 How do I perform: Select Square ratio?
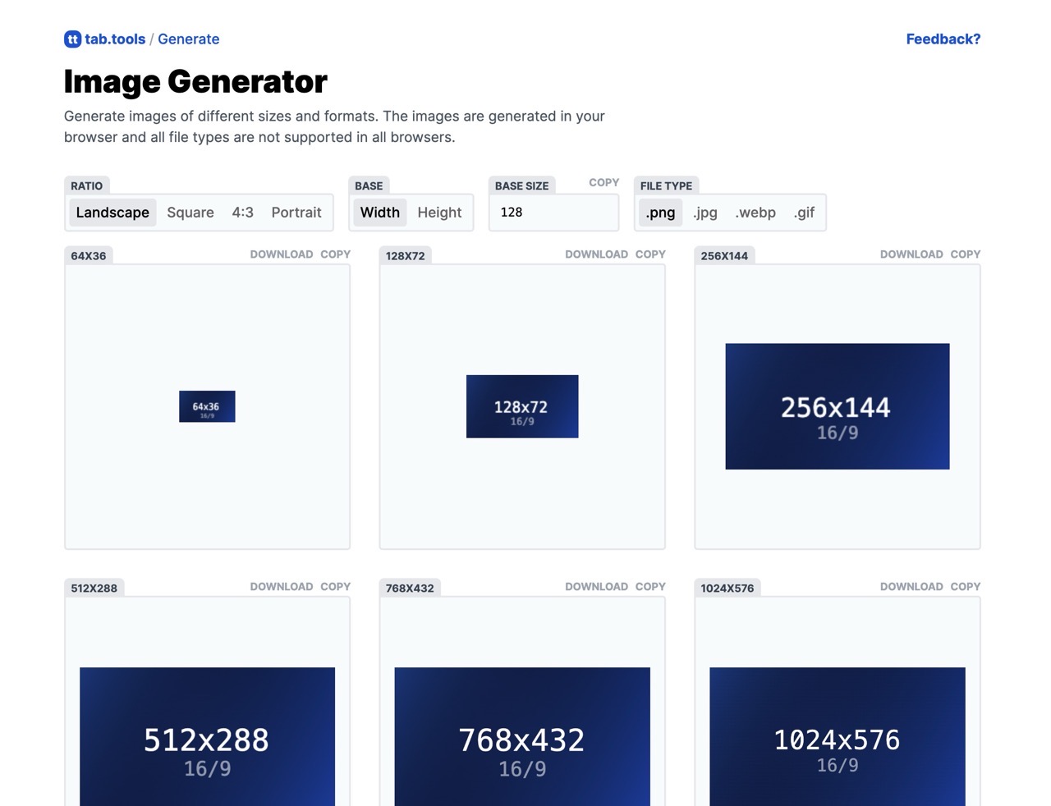click(190, 213)
